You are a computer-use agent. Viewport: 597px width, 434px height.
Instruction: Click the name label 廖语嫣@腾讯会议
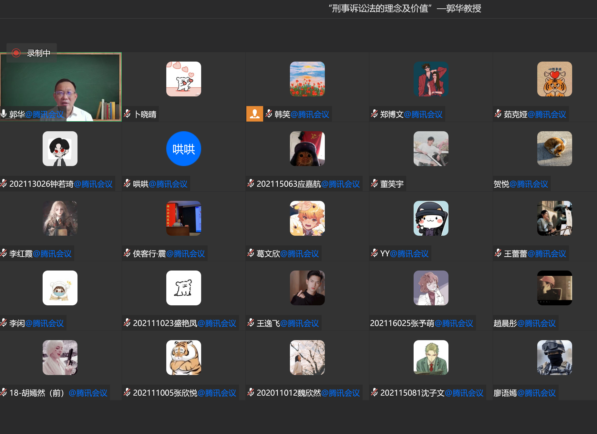(524, 393)
